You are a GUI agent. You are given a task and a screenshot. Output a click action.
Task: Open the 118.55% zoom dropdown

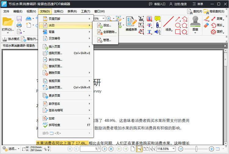click(173, 149)
